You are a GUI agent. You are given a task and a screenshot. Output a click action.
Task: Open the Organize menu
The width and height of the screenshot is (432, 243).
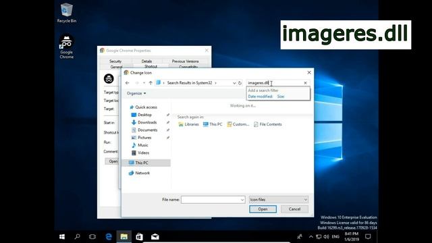click(136, 93)
